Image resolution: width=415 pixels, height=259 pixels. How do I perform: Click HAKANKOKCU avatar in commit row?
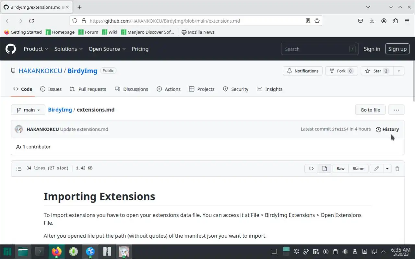pyautogui.click(x=19, y=129)
